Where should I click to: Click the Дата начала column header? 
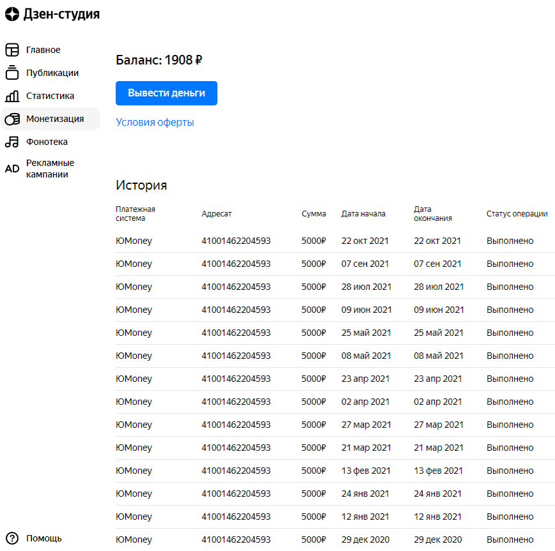[363, 214]
